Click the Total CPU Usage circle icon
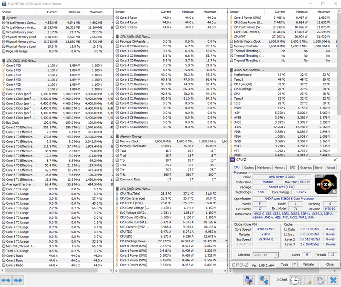 [x=3, y=251]
